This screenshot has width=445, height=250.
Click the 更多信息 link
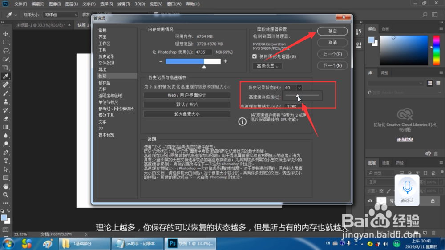pyautogui.click(x=405, y=140)
